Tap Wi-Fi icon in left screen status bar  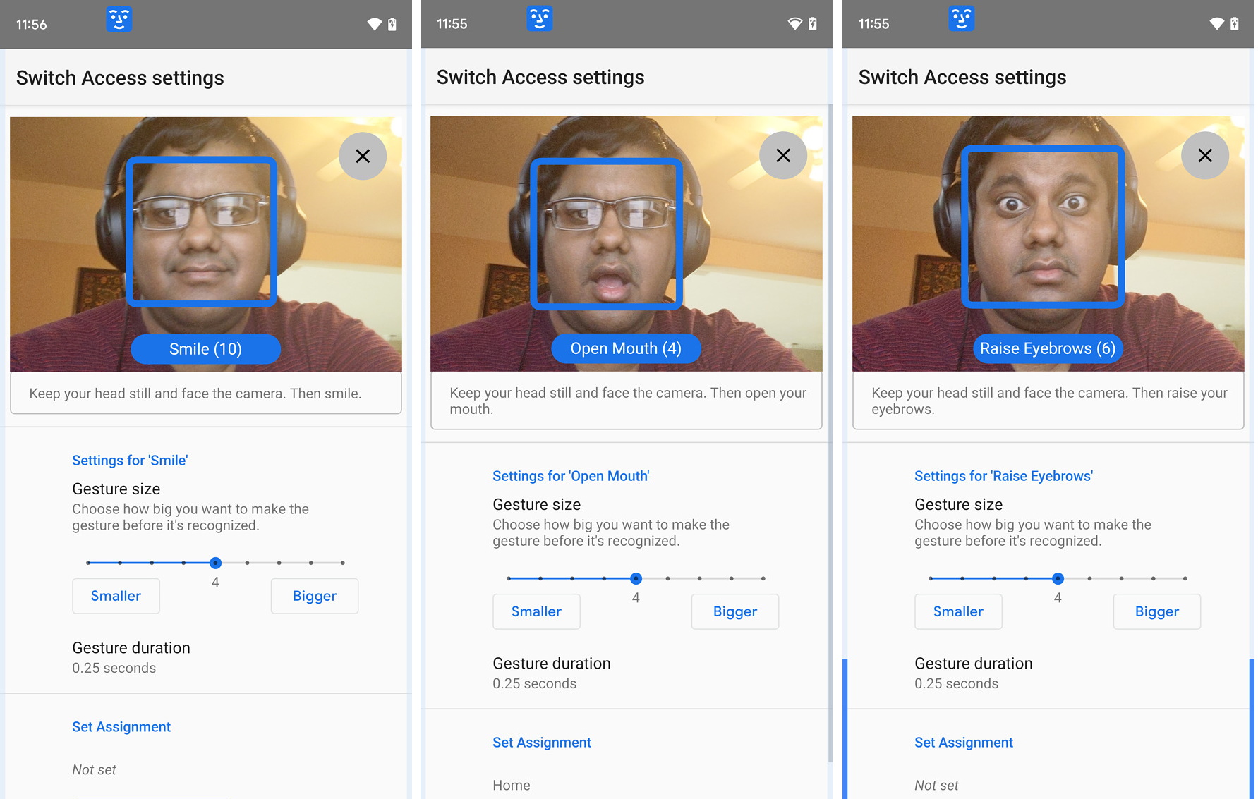374,25
